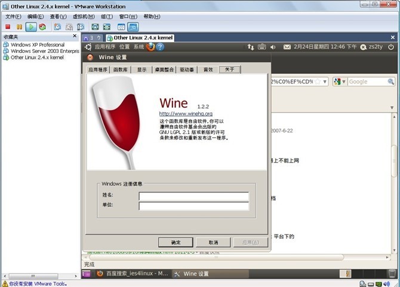Open the 虚拟机(M) menu

pos(84,17)
